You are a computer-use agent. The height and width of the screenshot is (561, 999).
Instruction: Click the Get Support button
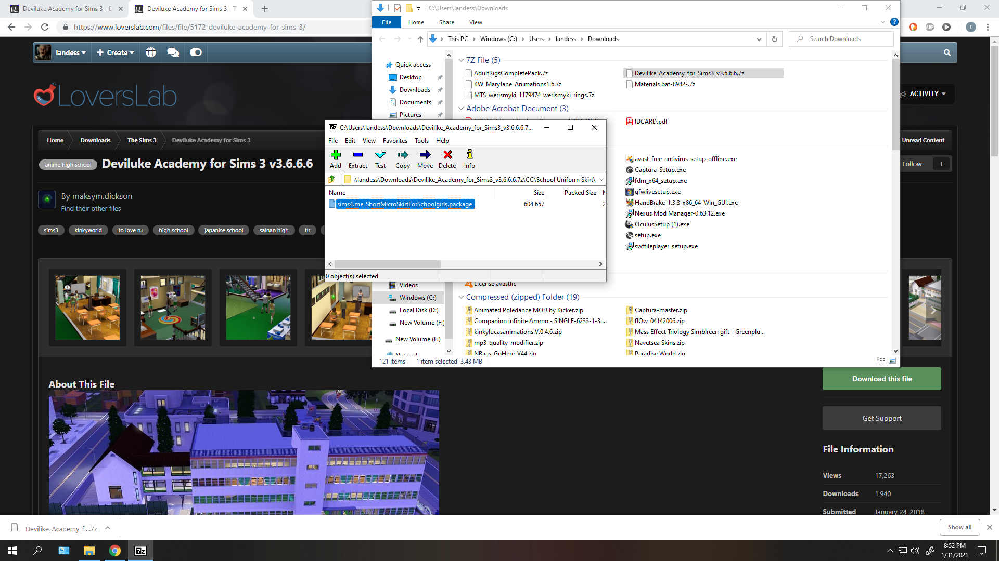(x=882, y=418)
